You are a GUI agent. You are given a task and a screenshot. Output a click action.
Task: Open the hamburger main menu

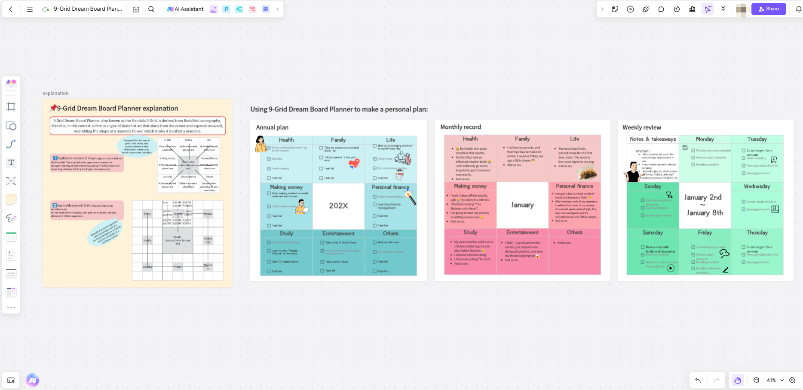point(30,9)
